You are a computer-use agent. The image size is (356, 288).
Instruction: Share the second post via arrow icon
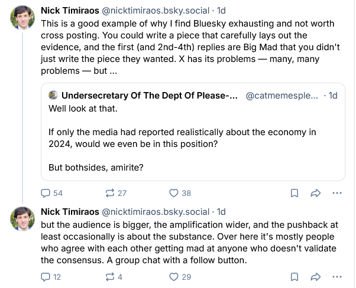[x=316, y=276]
